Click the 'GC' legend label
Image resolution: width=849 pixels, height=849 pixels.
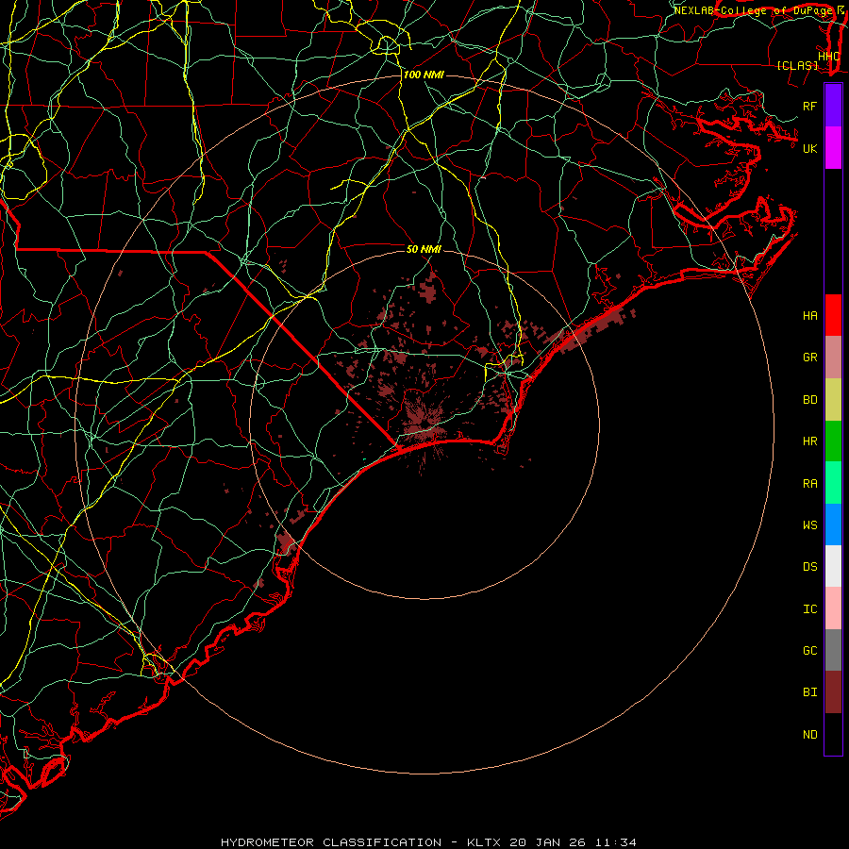click(809, 650)
